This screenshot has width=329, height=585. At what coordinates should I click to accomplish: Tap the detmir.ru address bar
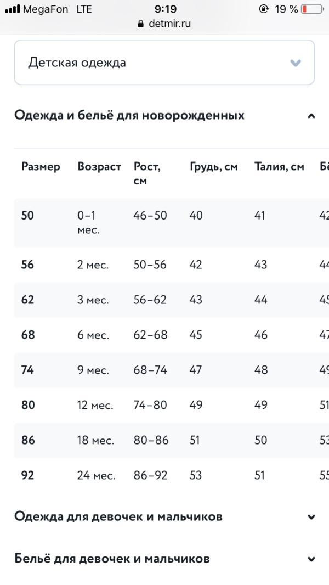click(164, 24)
